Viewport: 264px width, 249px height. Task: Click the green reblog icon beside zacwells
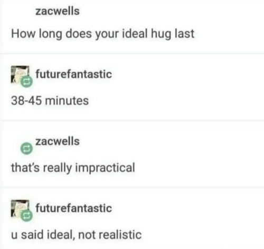click(x=26, y=148)
